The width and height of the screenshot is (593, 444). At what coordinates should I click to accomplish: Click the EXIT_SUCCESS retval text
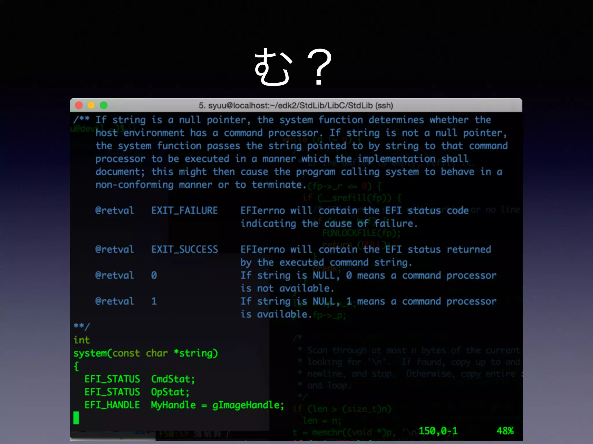point(184,249)
